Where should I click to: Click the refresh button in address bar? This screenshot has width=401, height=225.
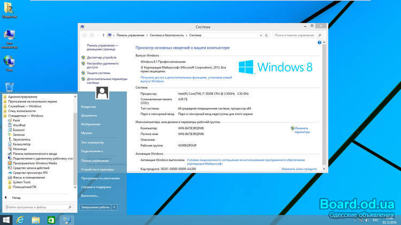[266, 36]
